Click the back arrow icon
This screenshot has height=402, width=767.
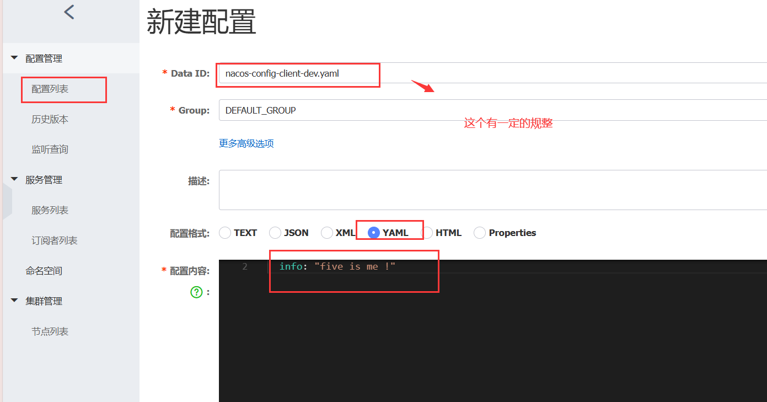tap(69, 12)
